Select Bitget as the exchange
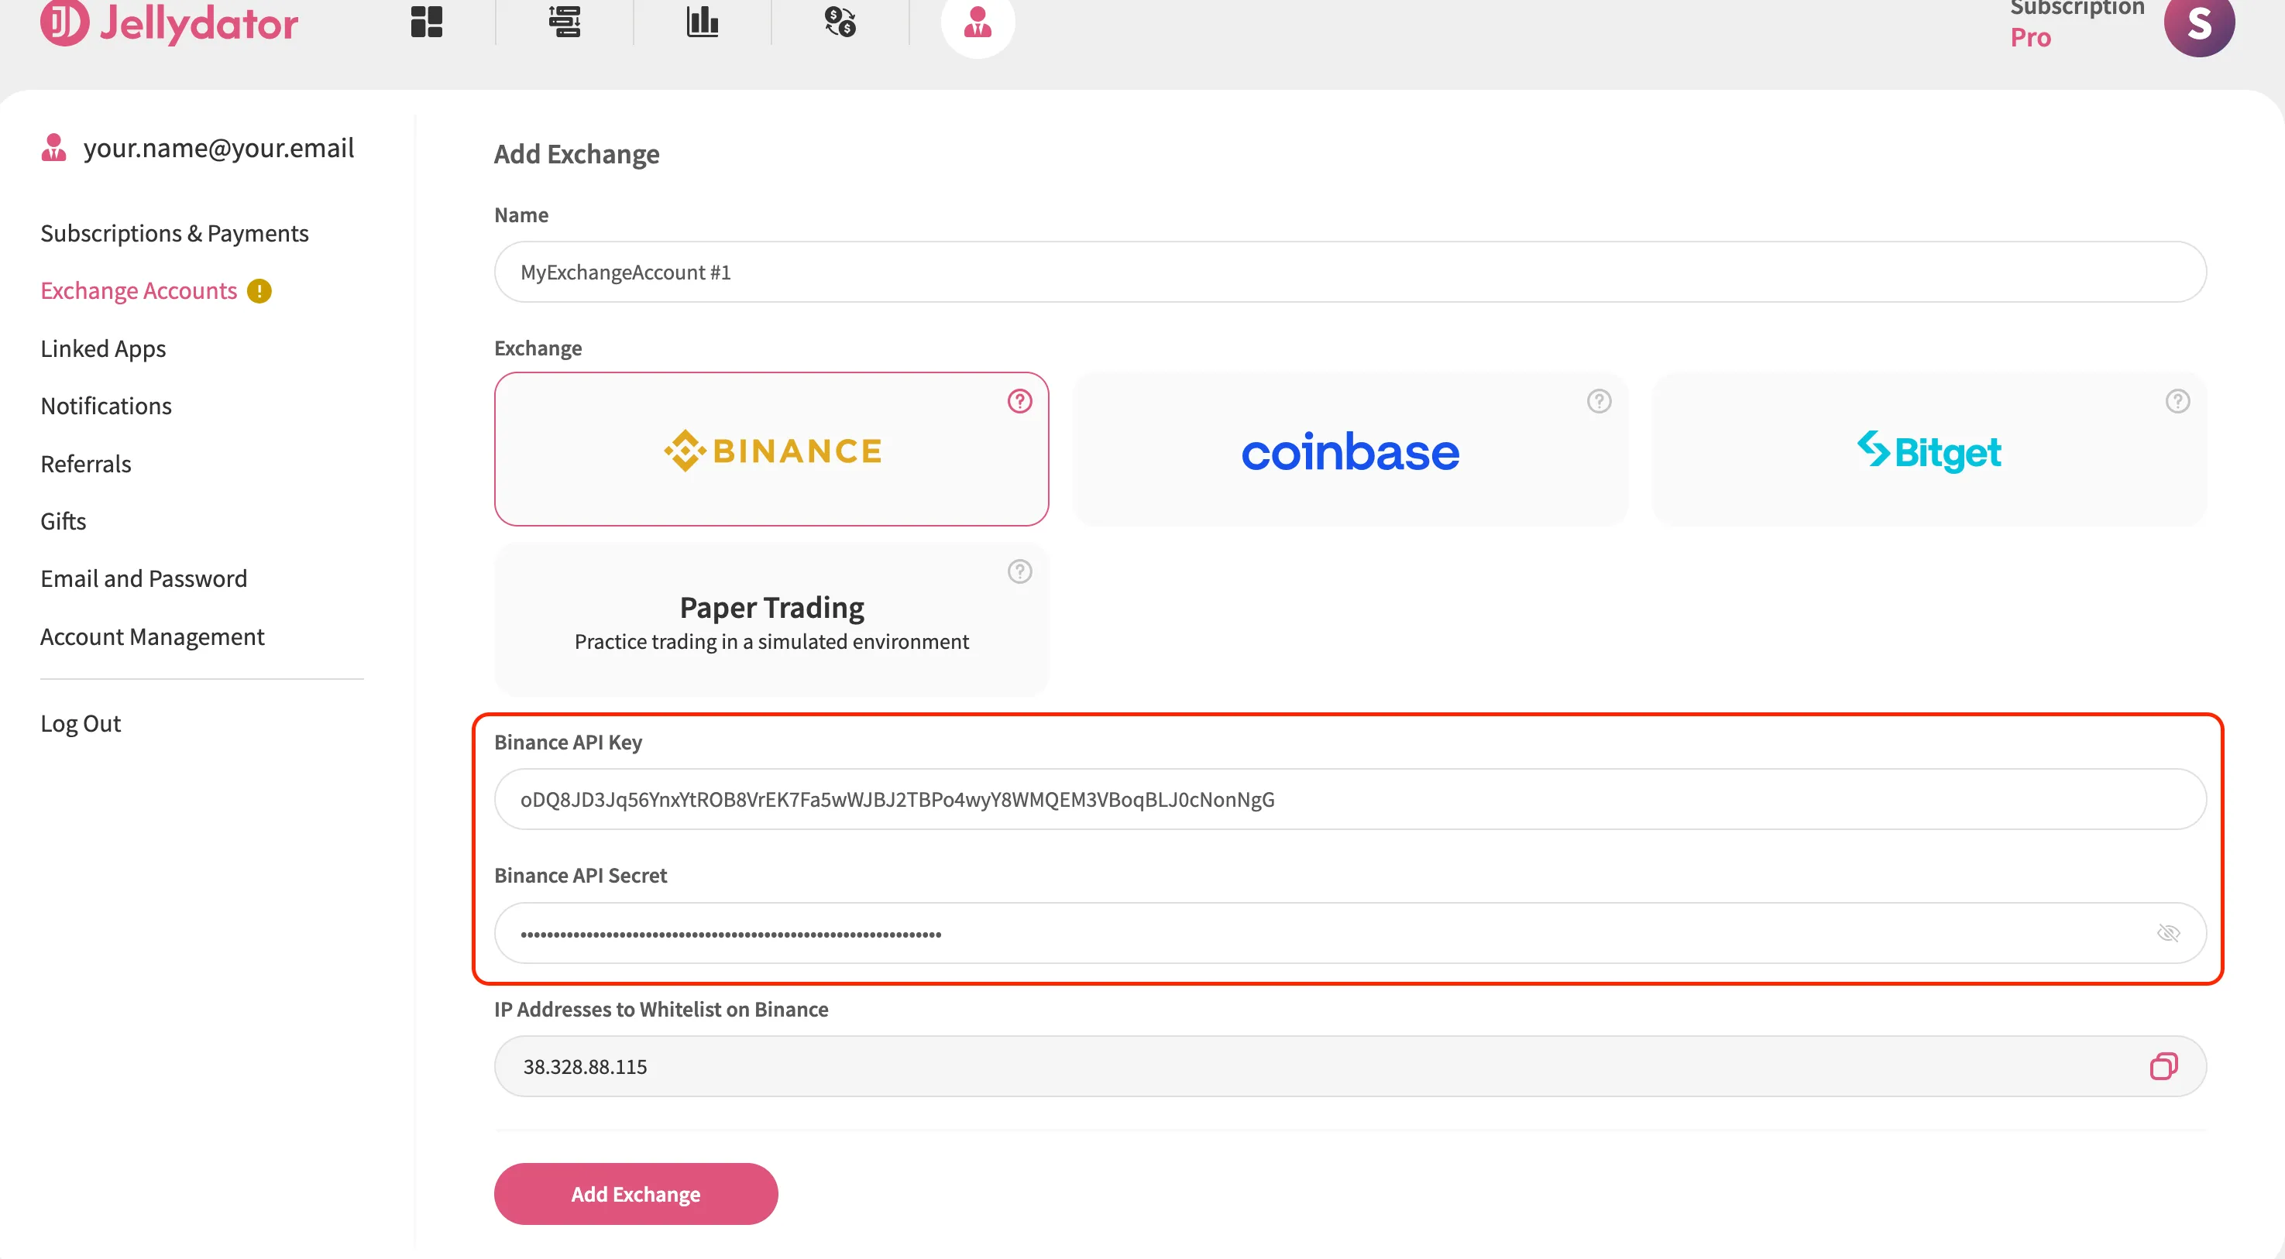2285x1259 pixels. click(1929, 450)
